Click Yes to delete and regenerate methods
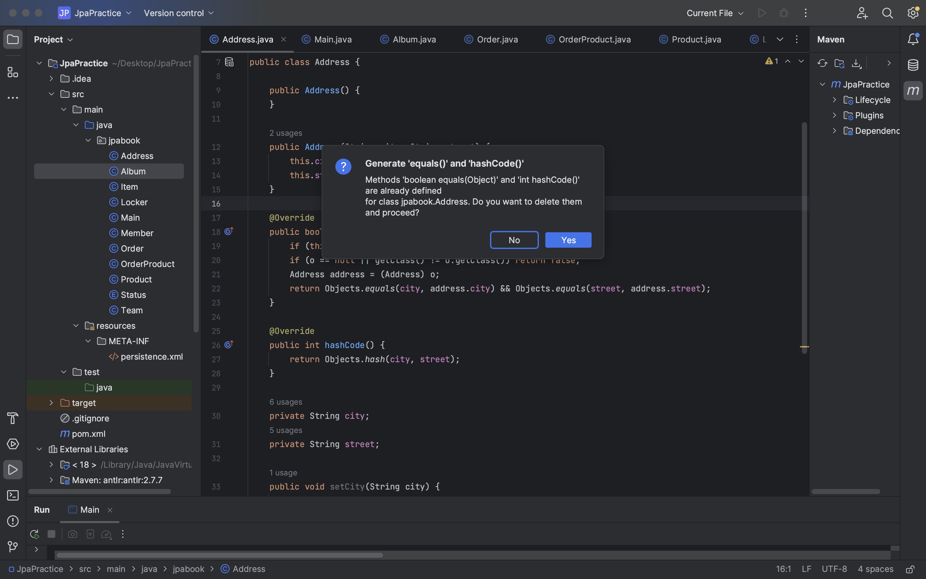Image resolution: width=926 pixels, height=579 pixels. 568,240
